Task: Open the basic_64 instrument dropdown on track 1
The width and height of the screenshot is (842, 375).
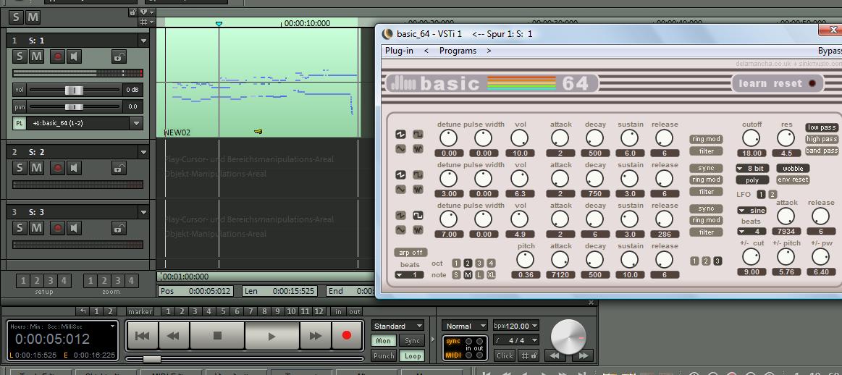Action: point(135,124)
